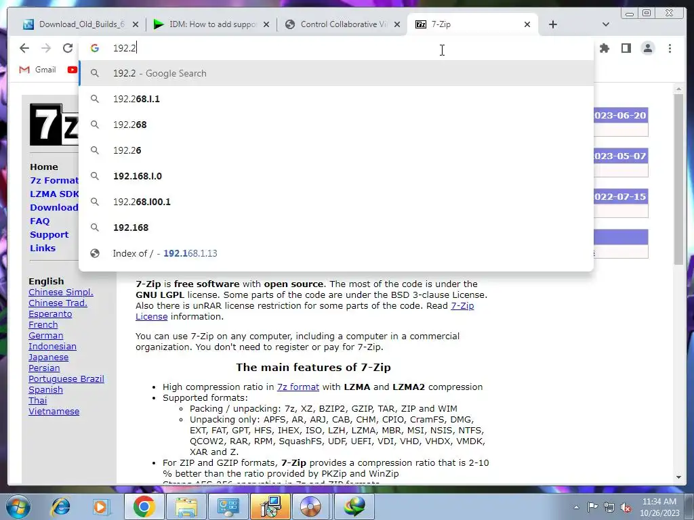The width and height of the screenshot is (694, 520).
Task: Go back with the browser back arrow
Action: pyautogui.click(x=24, y=48)
